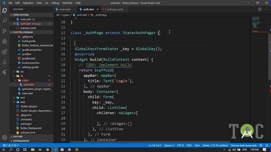Image resolution: width=271 pixels, height=152 pixels.
Task: Open File Explorer from taskbar
Action: tap(33, 149)
